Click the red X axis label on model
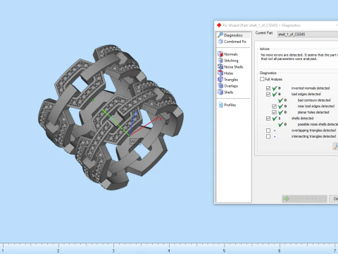 coord(161,119)
